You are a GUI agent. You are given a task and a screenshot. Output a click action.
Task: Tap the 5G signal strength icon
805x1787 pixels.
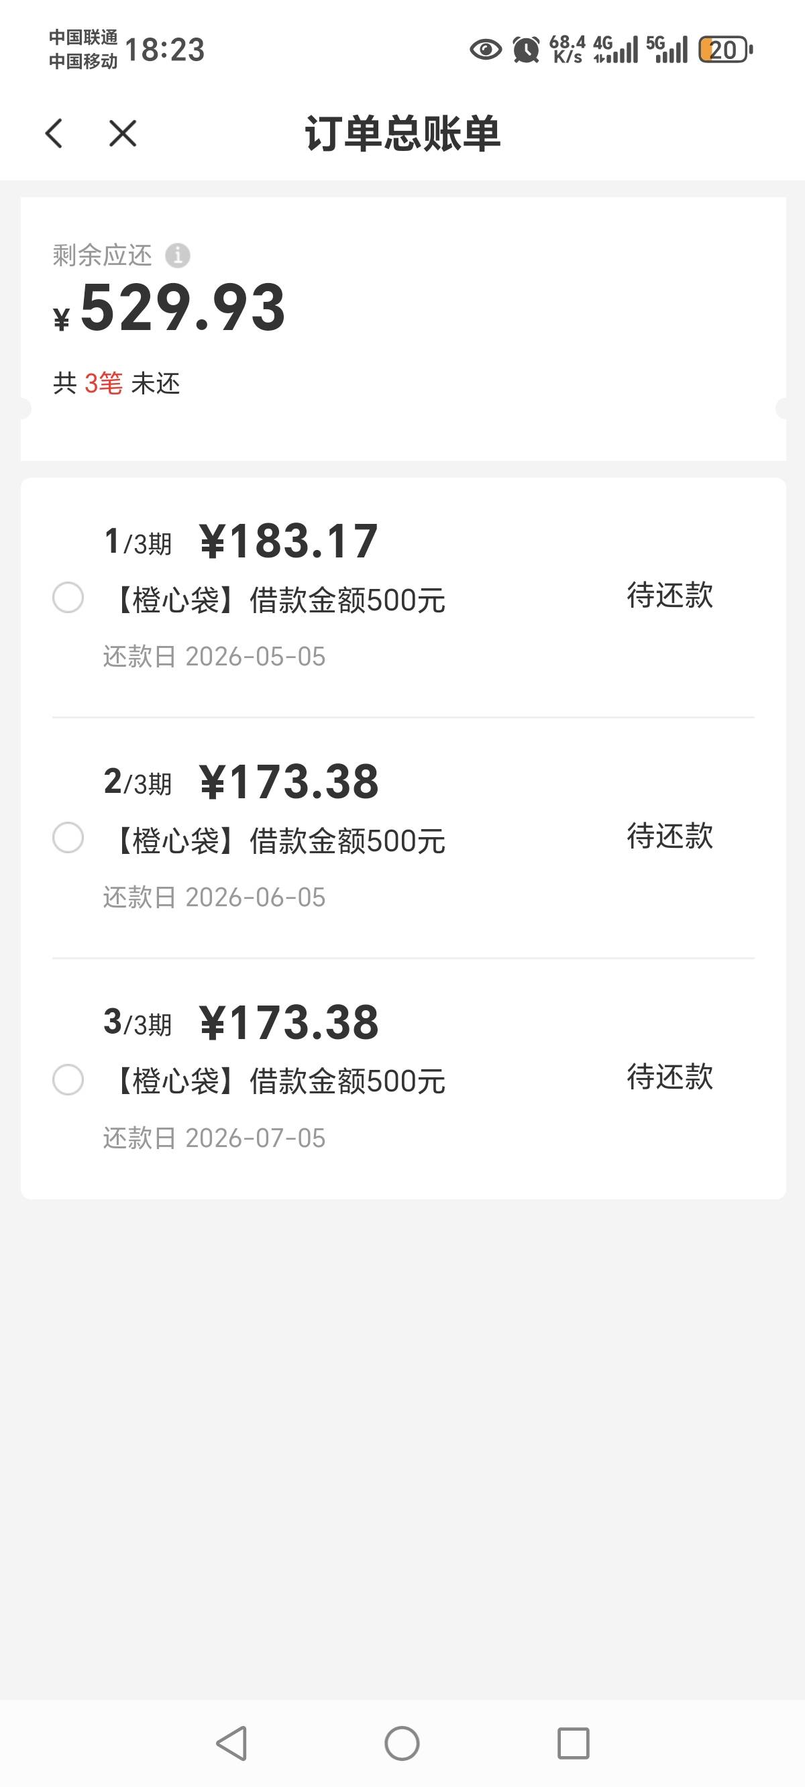click(667, 50)
